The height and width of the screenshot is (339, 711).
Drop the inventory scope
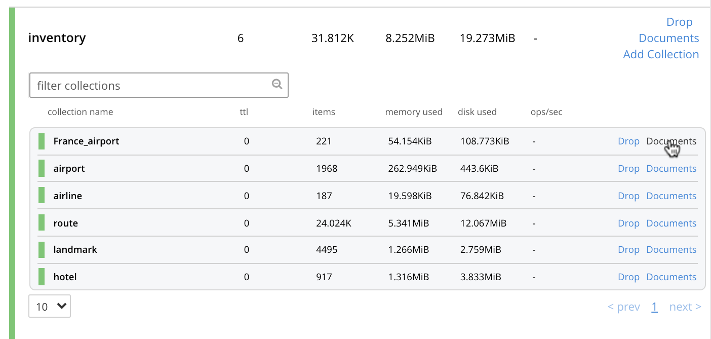pos(679,22)
